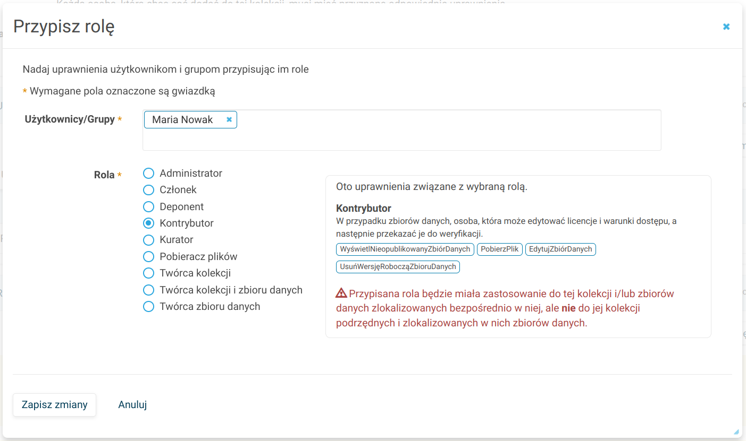Image resolution: width=746 pixels, height=441 pixels.
Task: Click Anuluj to cancel
Action: [132, 405]
